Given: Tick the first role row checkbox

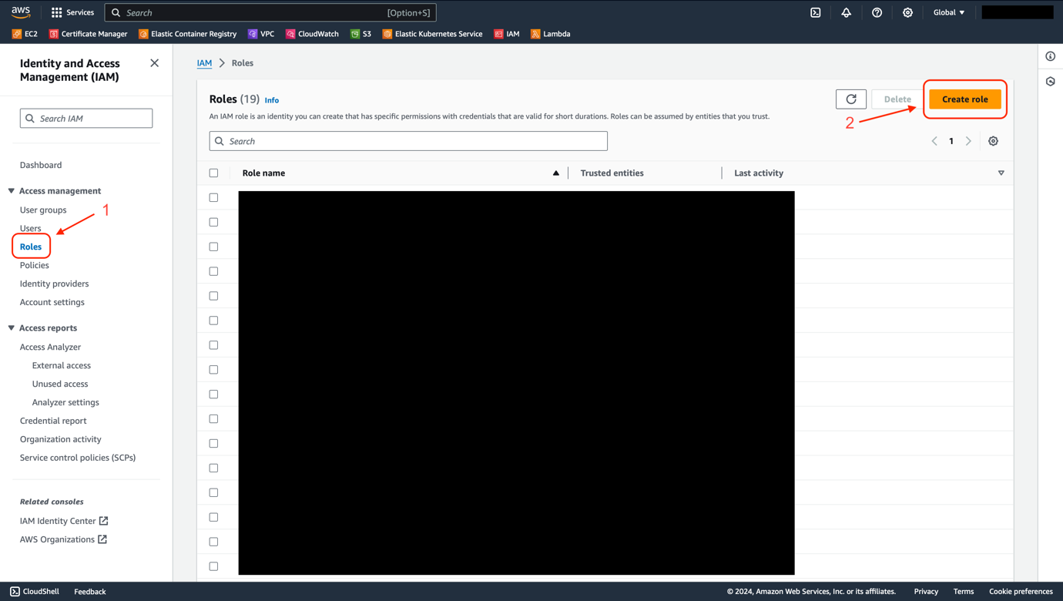Looking at the screenshot, I should 214,198.
